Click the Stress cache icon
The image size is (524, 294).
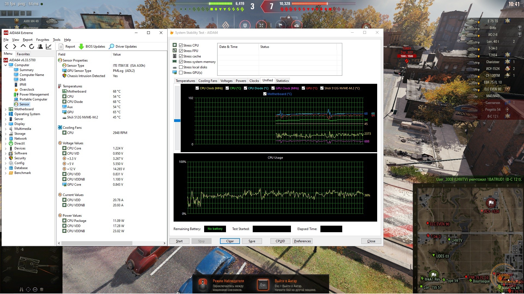[175, 56]
